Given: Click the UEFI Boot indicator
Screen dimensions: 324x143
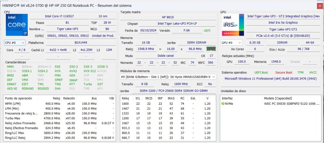Looking at the screenshot, I should point(261,73).
